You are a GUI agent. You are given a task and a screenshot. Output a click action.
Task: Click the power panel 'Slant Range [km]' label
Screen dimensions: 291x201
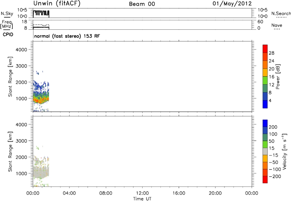(x=10, y=77)
